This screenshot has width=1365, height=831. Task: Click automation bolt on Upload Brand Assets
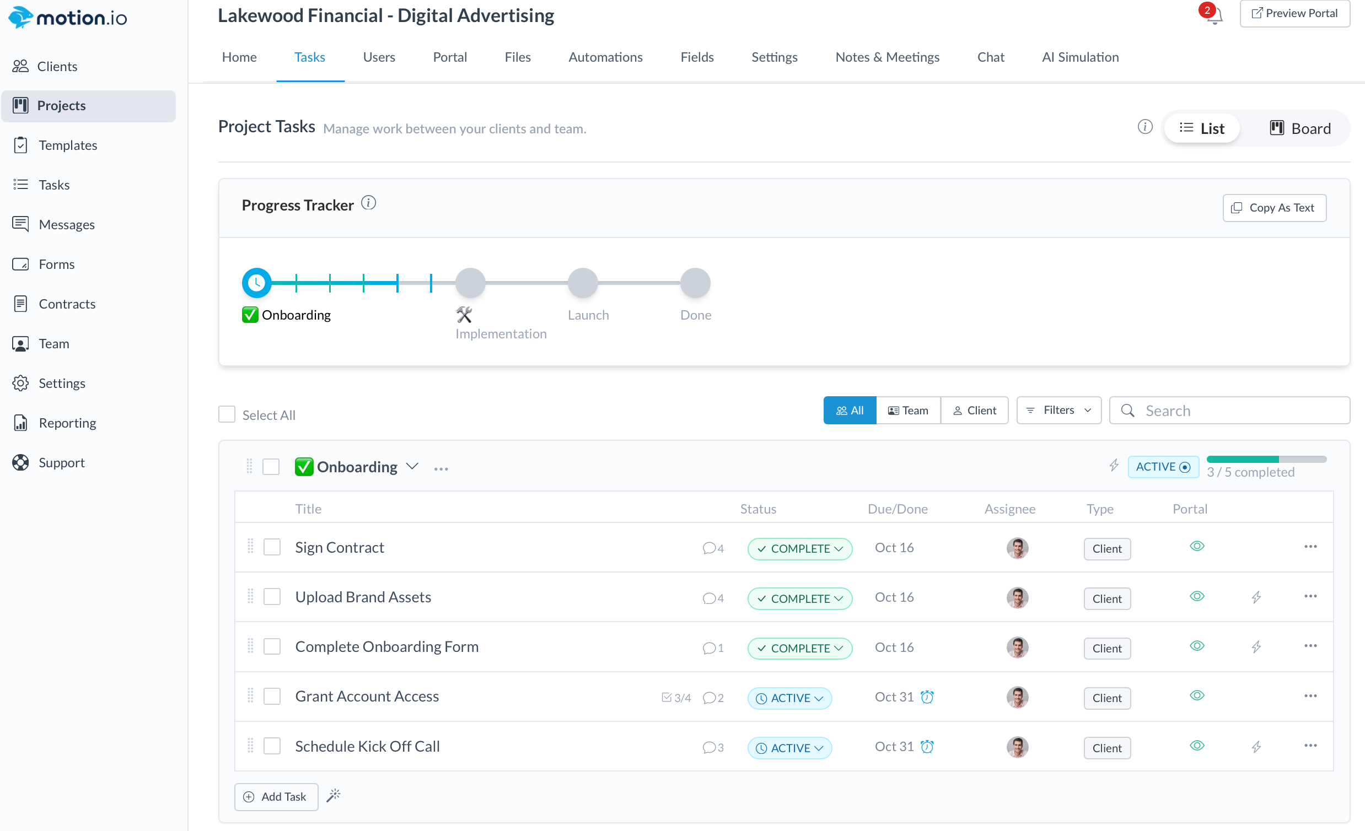(x=1256, y=597)
